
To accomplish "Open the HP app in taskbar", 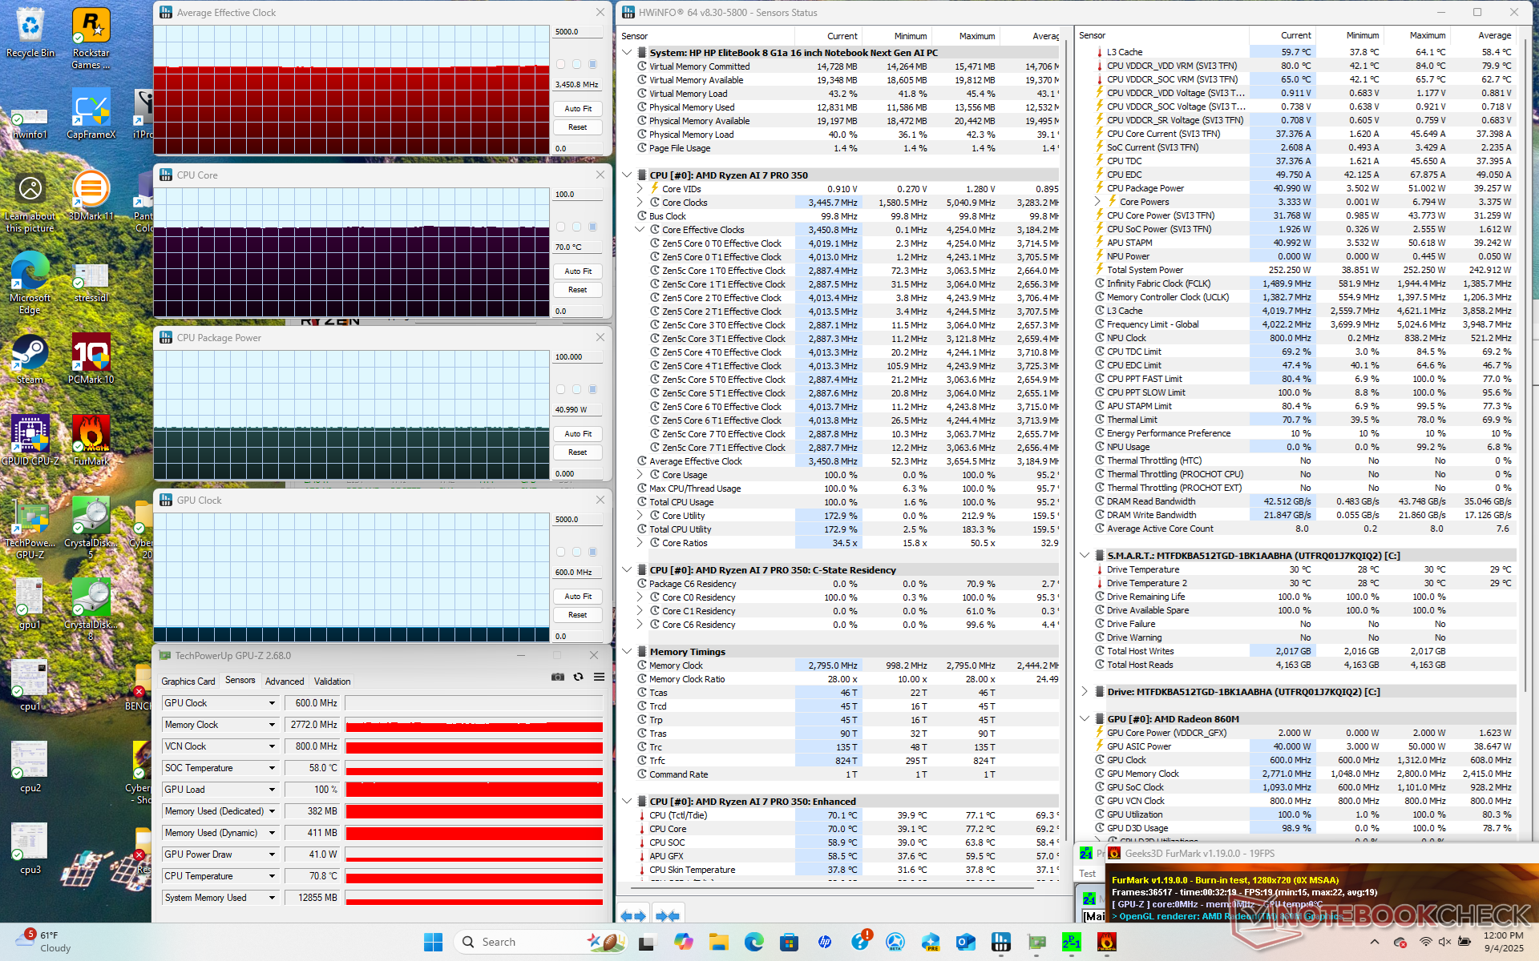I will click(x=825, y=943).
